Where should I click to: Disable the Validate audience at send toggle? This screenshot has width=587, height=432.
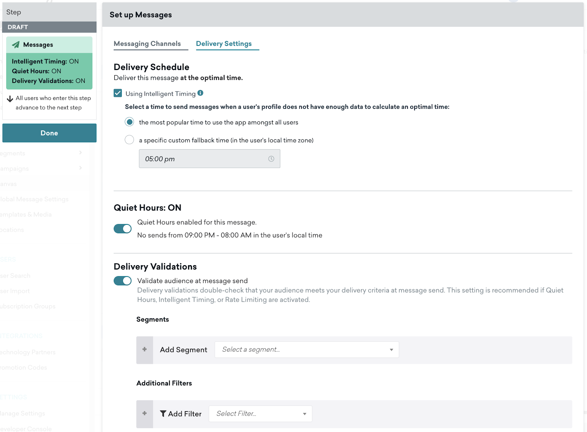pos(123,281)
